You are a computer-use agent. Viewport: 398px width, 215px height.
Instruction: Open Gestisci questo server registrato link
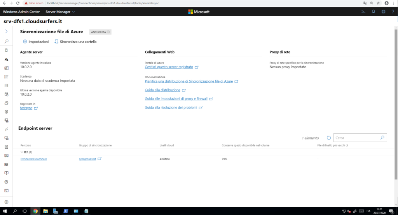coord(169,67)
